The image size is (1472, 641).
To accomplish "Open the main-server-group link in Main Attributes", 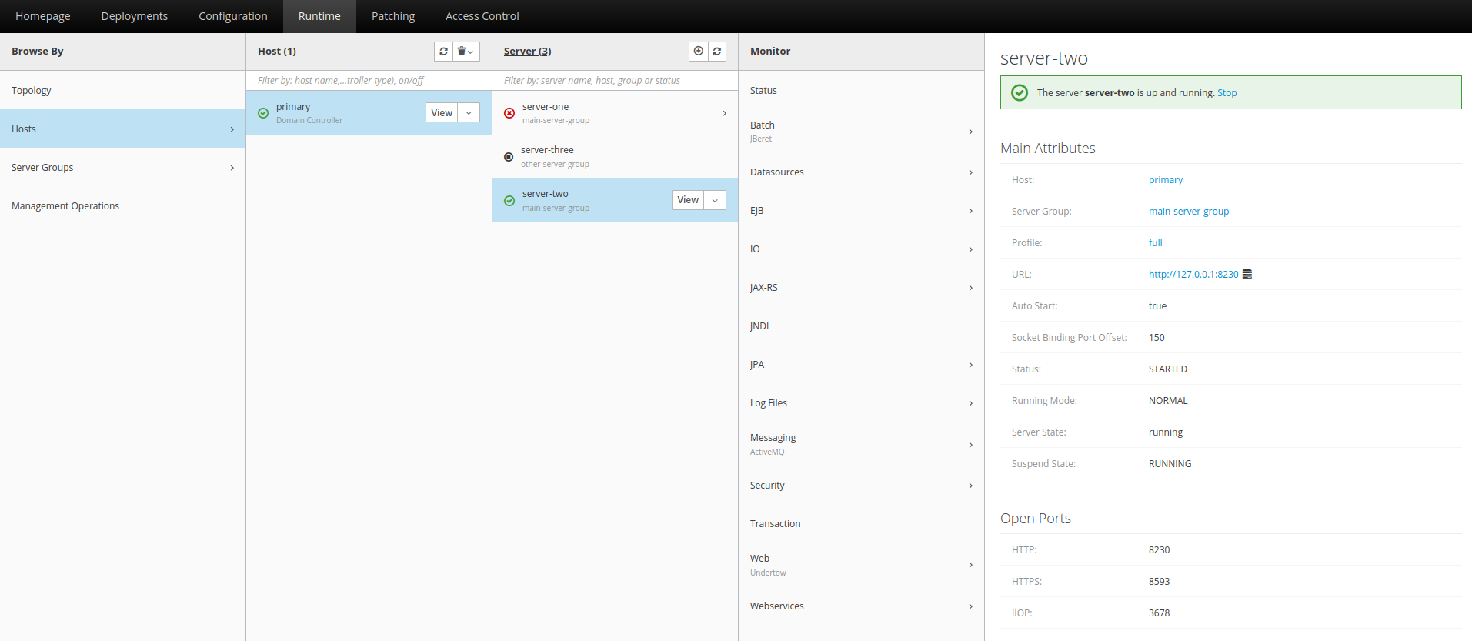I will 1188,212.
